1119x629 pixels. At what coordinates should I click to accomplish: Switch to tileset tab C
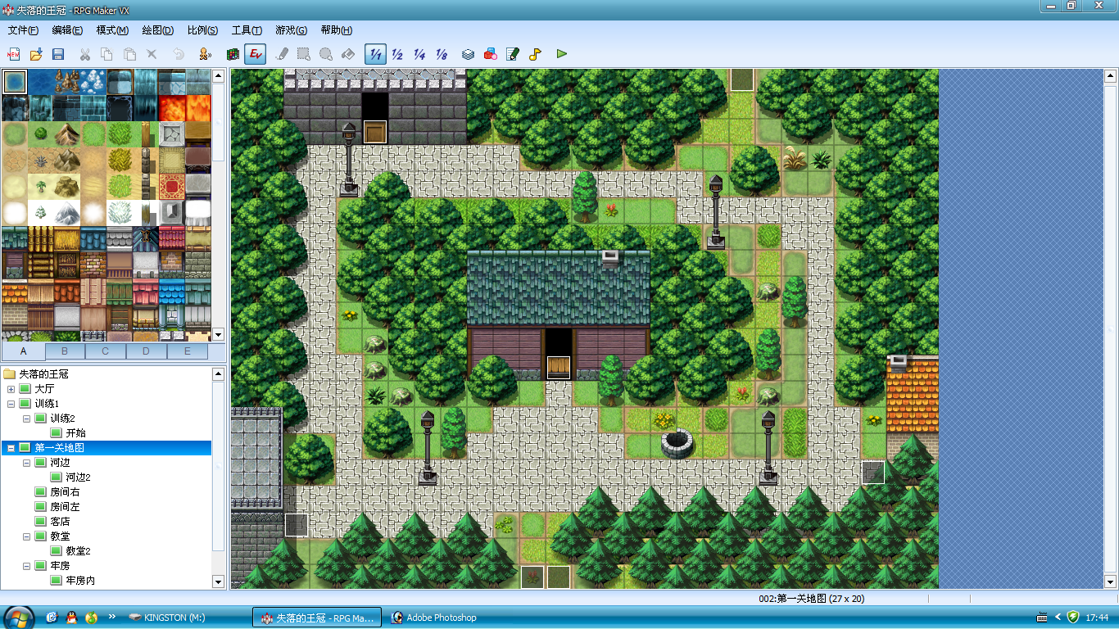[x=106, y=351]
